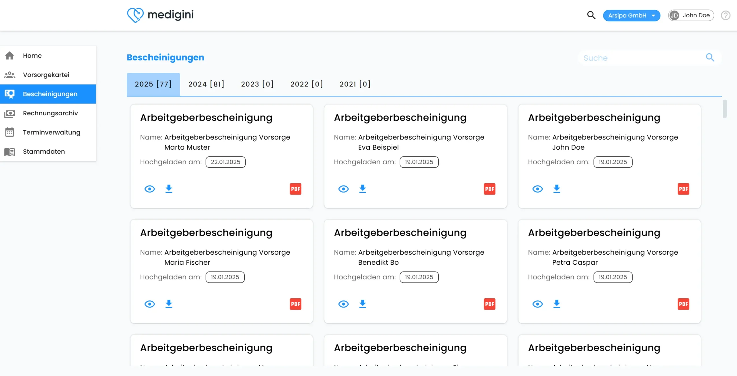Open the John Doe user menu
737x376 pixels.
point(691,15)
